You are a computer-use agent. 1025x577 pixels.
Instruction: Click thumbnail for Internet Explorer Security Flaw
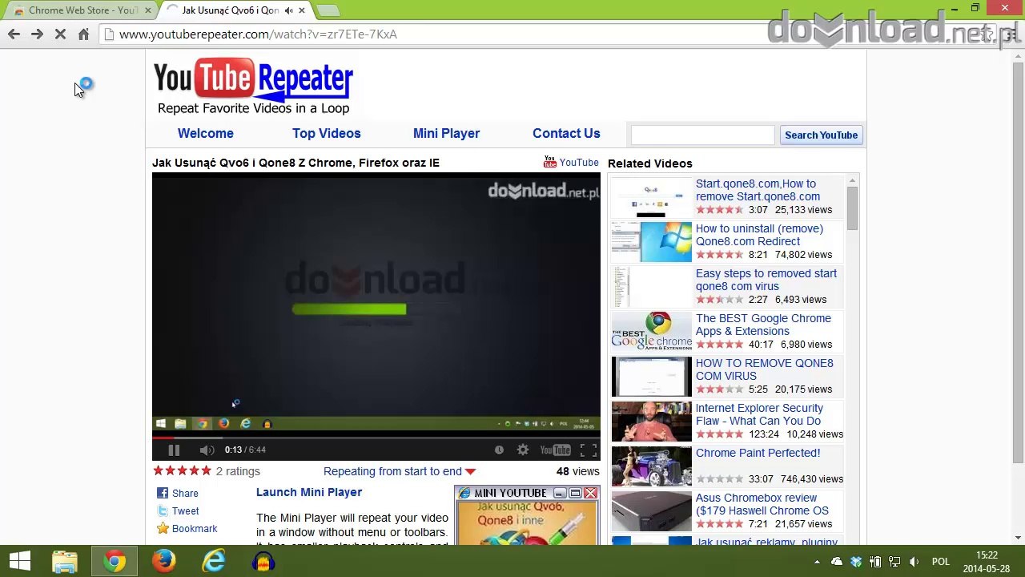pyautogui.click(x=651, y=422)
